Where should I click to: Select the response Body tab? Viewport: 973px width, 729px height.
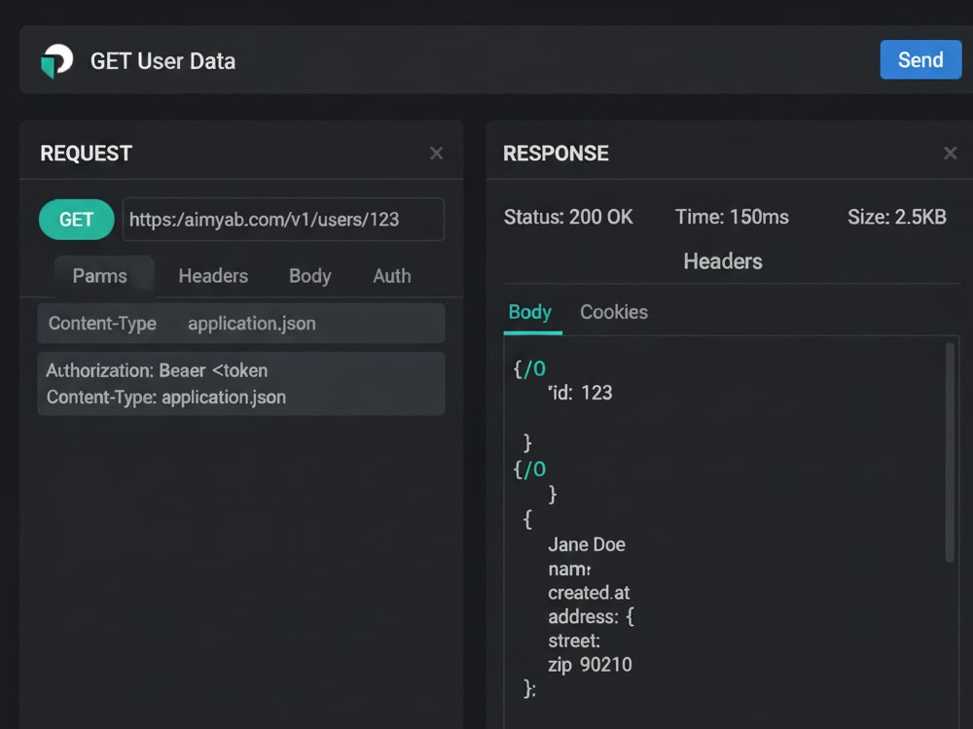(530, 312)
